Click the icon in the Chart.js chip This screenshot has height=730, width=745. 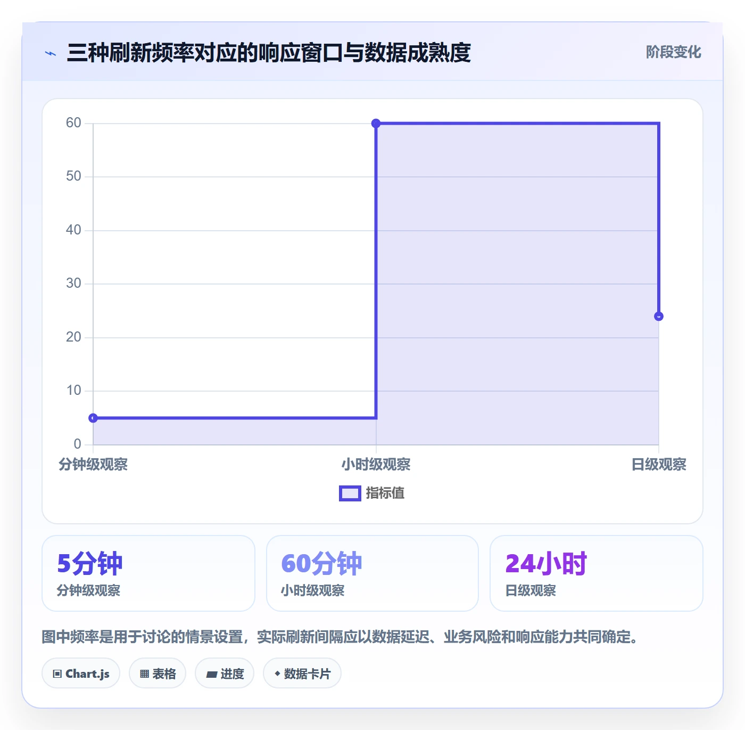click(x=57, y=674)
